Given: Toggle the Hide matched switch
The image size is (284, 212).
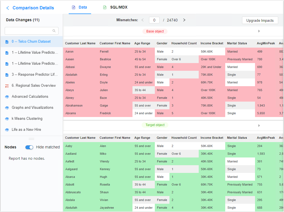Looking at the screenshot, I should click(x=29, y=147).
